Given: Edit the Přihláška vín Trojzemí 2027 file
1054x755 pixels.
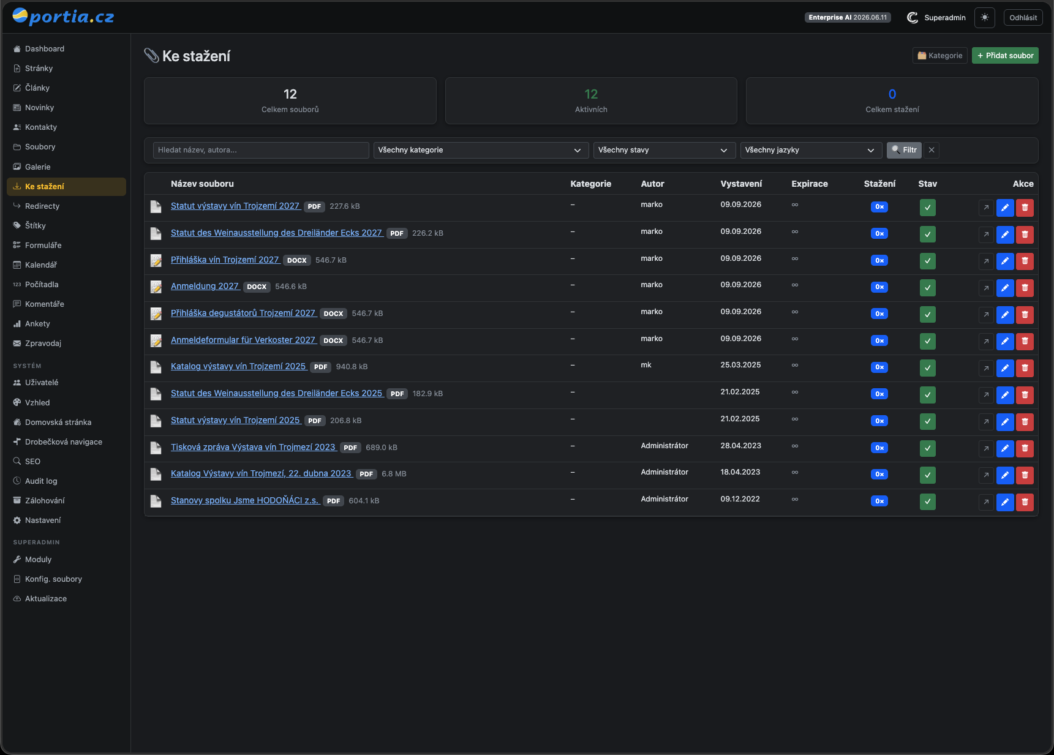Looking at the screenshot, I should (1005, 261).
